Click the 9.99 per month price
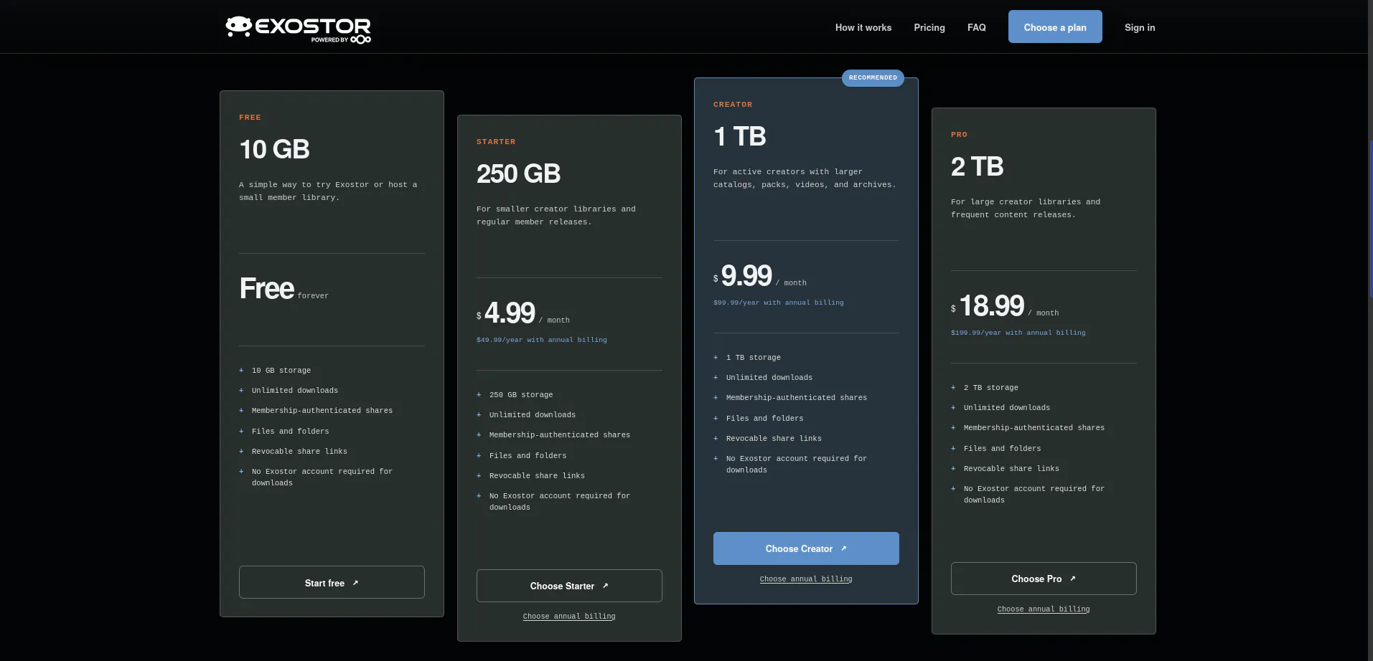This screenshot has height=661, width=1373. coord(760,276)
